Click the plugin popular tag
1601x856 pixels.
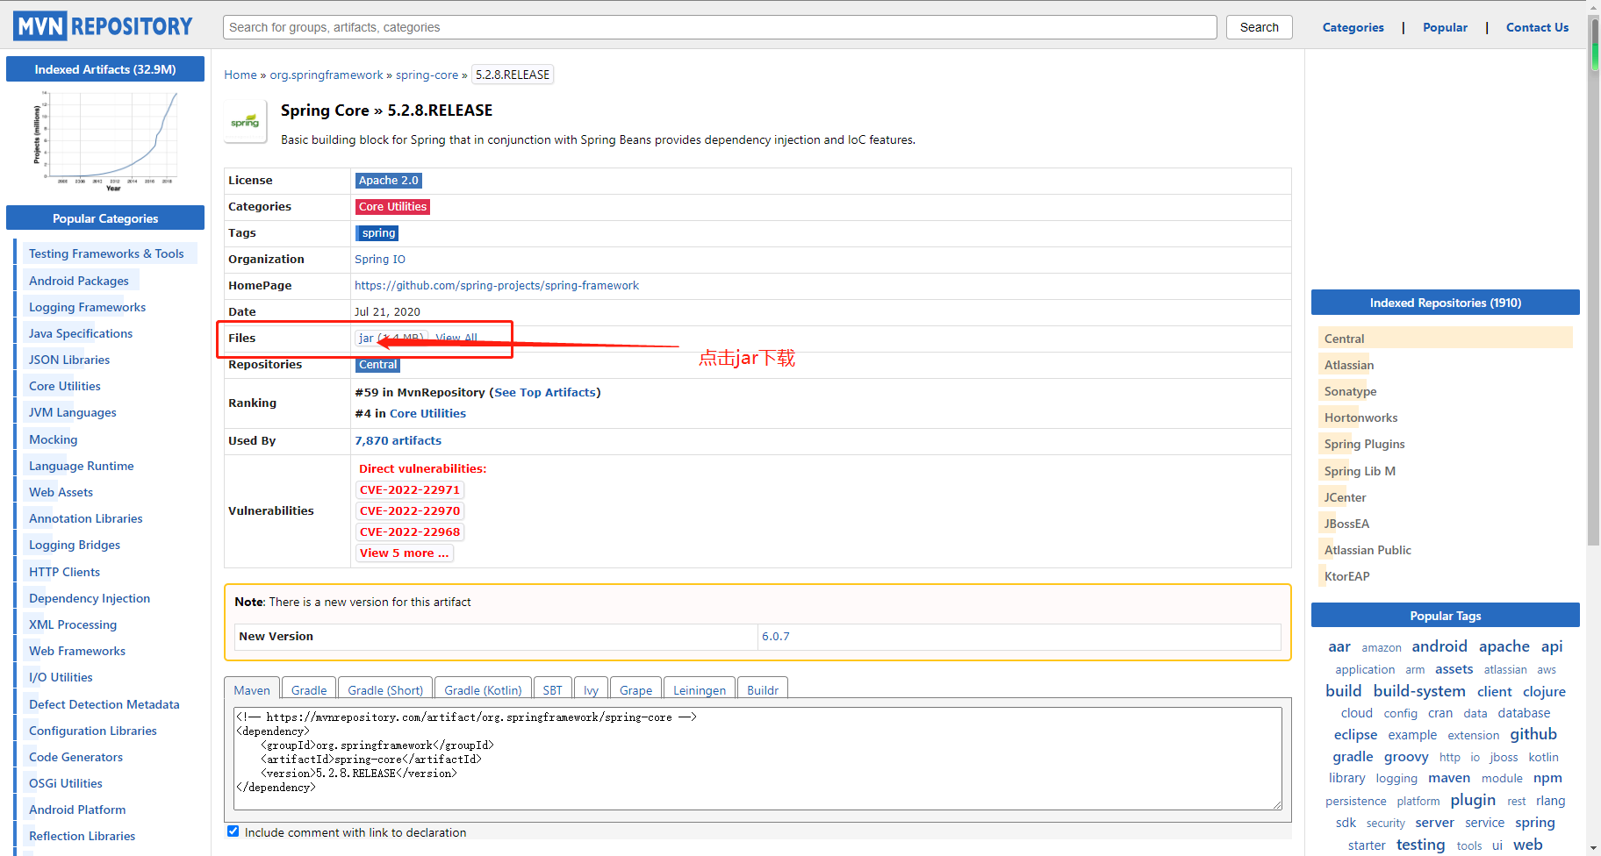point(1473,800)
